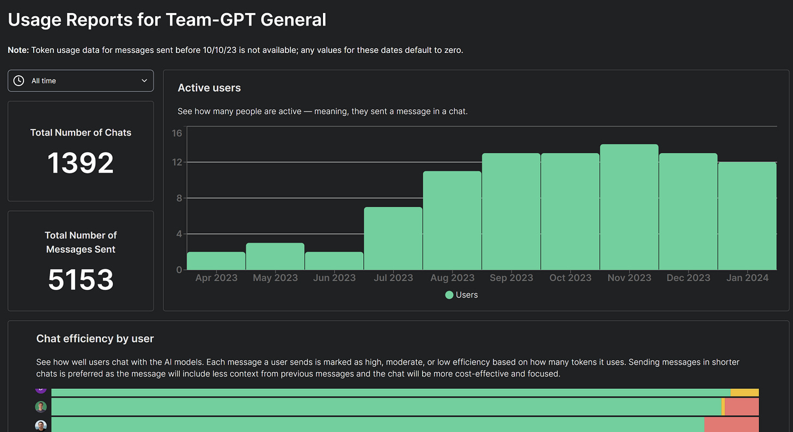Image resolution: width=793 pixels, height=432 pixels.
Task: Open the All time period dropdown
Action: click(81, 81)
